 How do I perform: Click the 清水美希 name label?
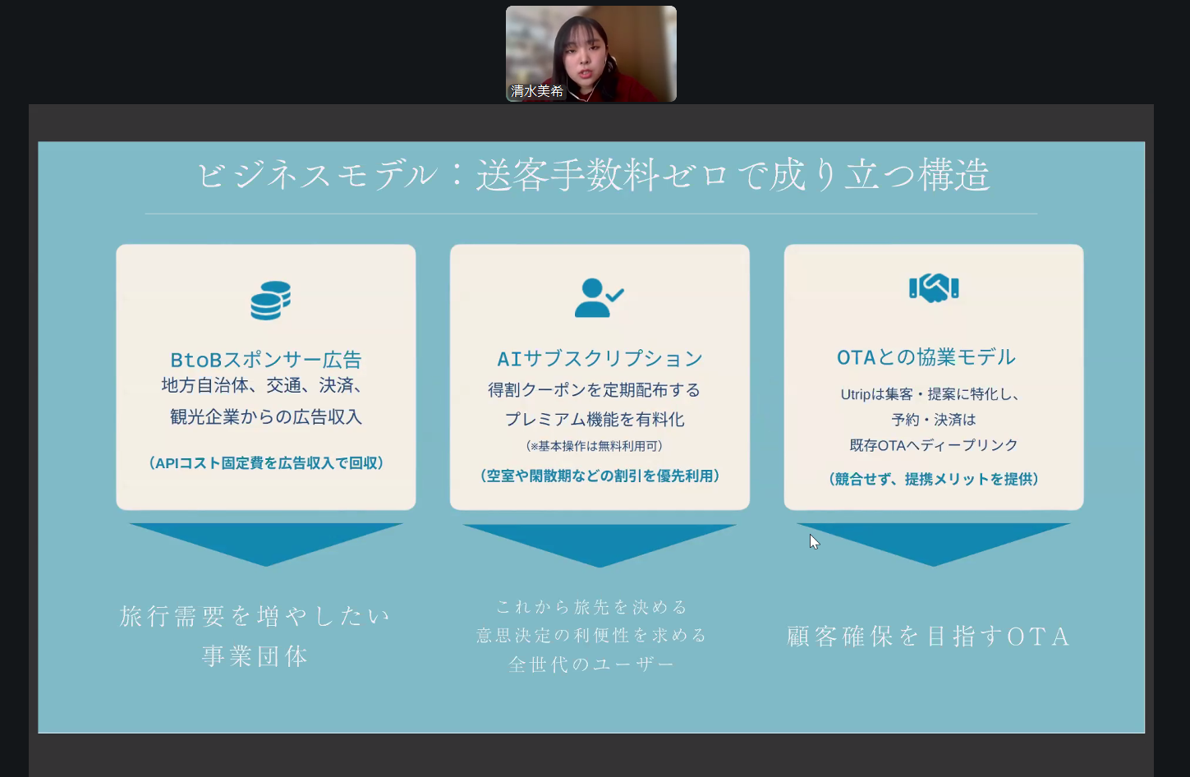point(537,91)
